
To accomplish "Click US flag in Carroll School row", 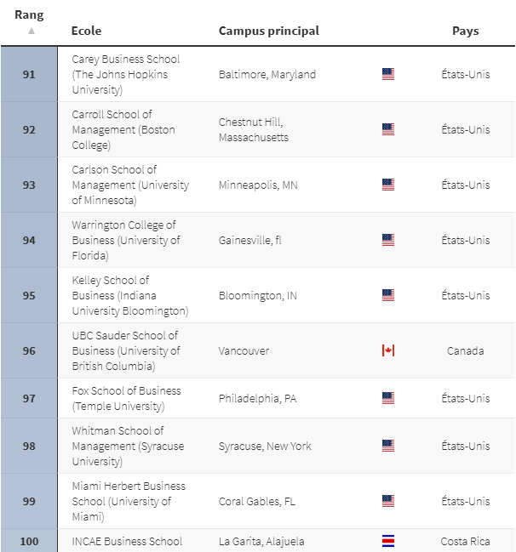I will [388, 129].
